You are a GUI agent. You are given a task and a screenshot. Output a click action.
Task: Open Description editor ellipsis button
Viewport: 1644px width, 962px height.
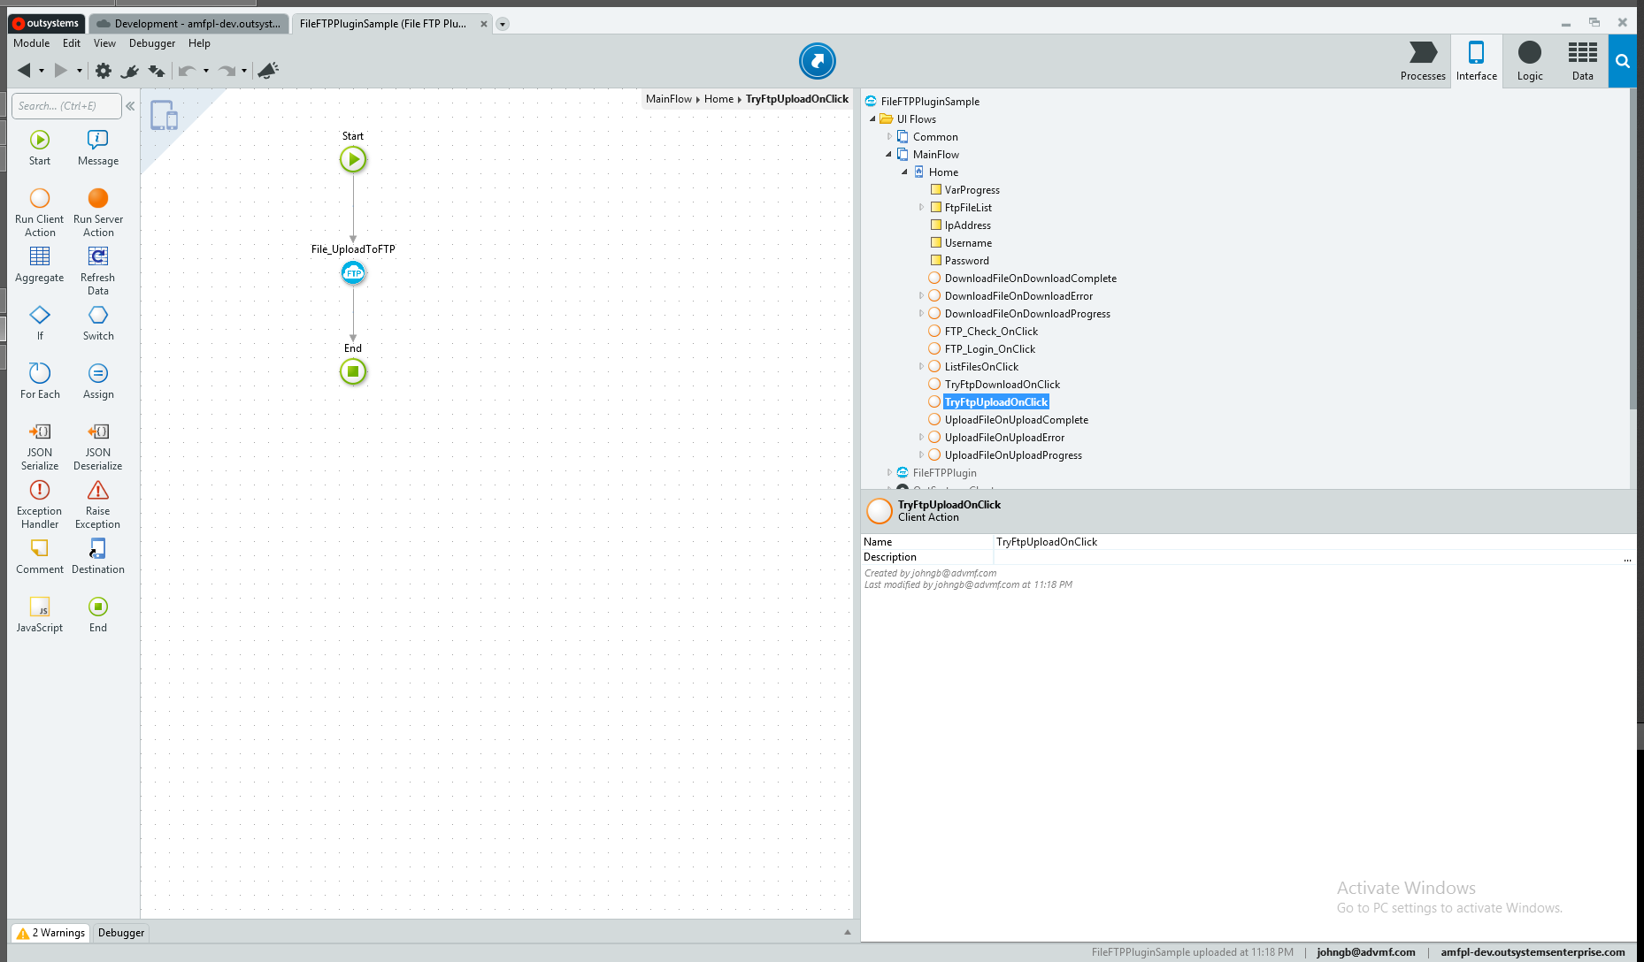1627,558
